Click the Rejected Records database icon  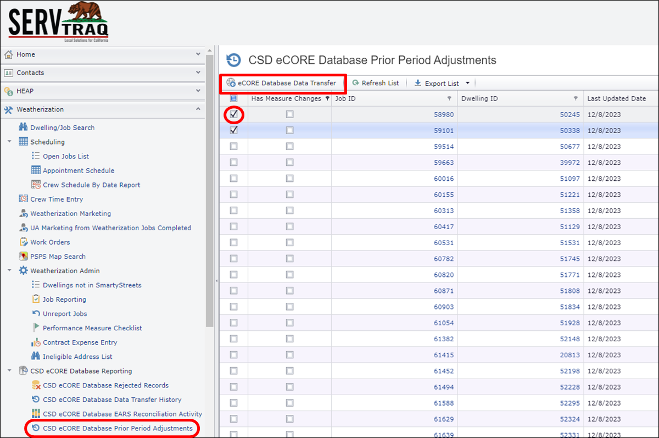point(36,385)
